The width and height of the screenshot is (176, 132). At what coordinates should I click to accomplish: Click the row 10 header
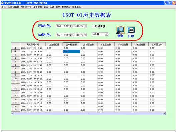[x=16, y=79]
